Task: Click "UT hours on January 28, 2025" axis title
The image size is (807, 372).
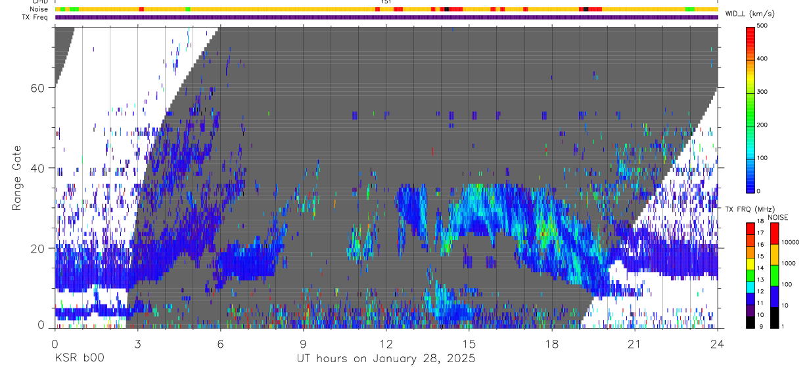Action: (386, 358)
